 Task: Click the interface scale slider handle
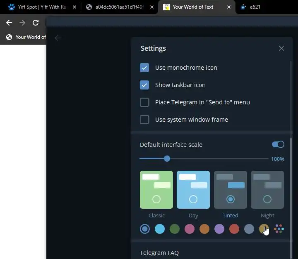tap(167, 158)
